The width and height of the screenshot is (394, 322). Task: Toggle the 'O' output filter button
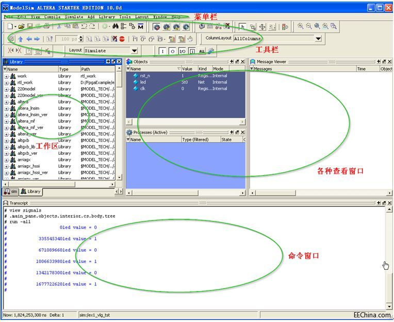172,51
